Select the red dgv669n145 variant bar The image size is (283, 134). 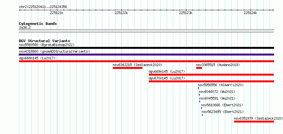pyautogui.click(x=211, y=75)
